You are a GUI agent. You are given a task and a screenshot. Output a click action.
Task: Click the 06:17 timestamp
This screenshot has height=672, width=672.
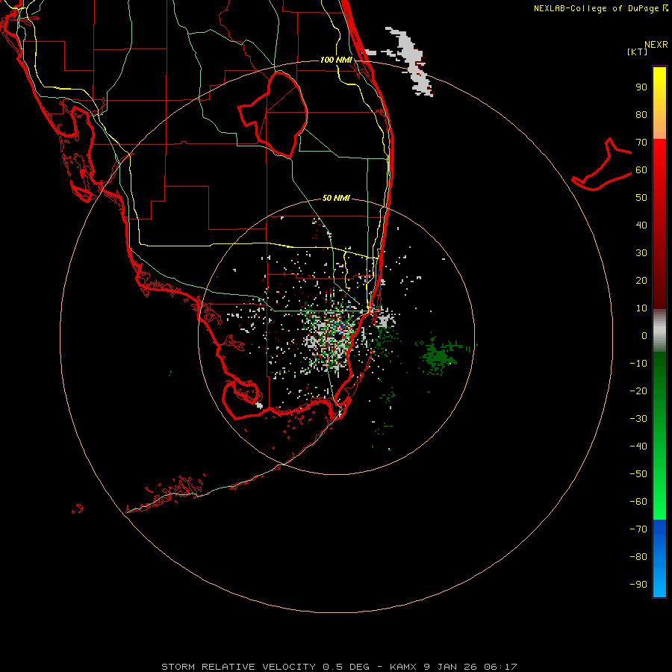pos(500,667)
